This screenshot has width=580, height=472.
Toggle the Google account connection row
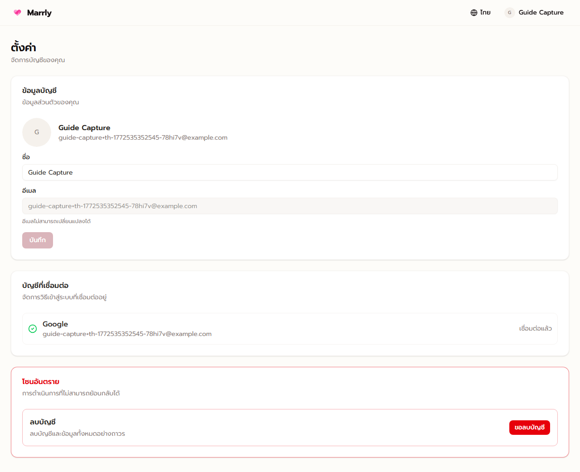(x=290, y=328)
